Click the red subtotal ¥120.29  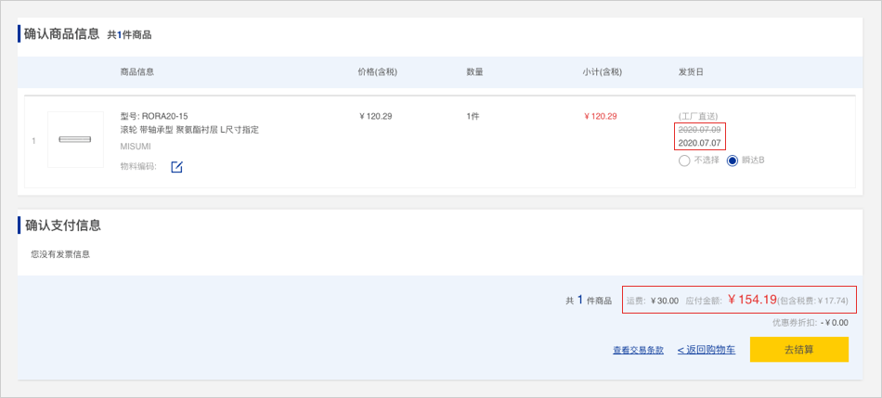point(601,116)
